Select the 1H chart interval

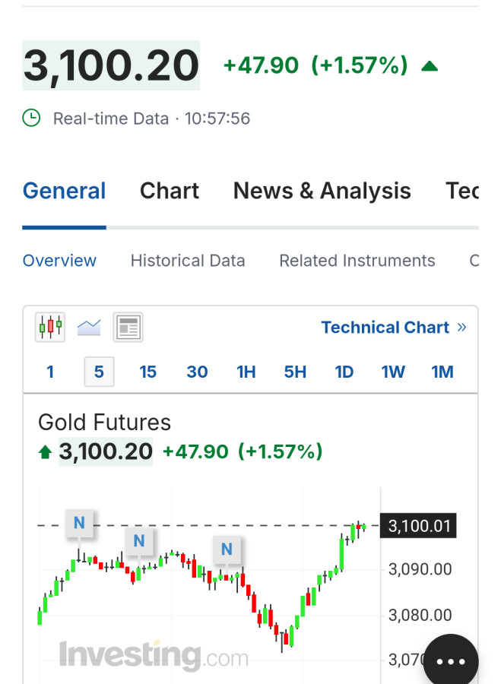(246, 372)
